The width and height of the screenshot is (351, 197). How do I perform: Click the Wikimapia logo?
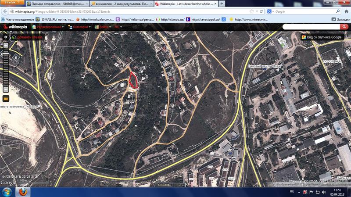click(18, 27)
